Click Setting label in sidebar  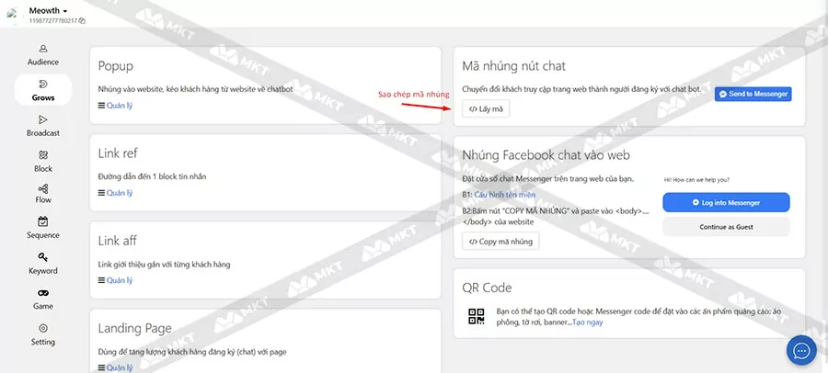43,342
